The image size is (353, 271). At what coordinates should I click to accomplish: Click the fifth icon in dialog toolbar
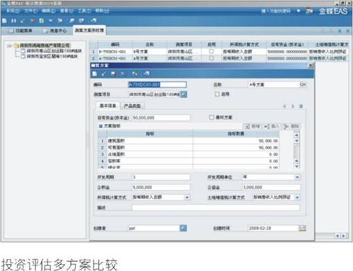pyautogui.click(x=135, y=74)
